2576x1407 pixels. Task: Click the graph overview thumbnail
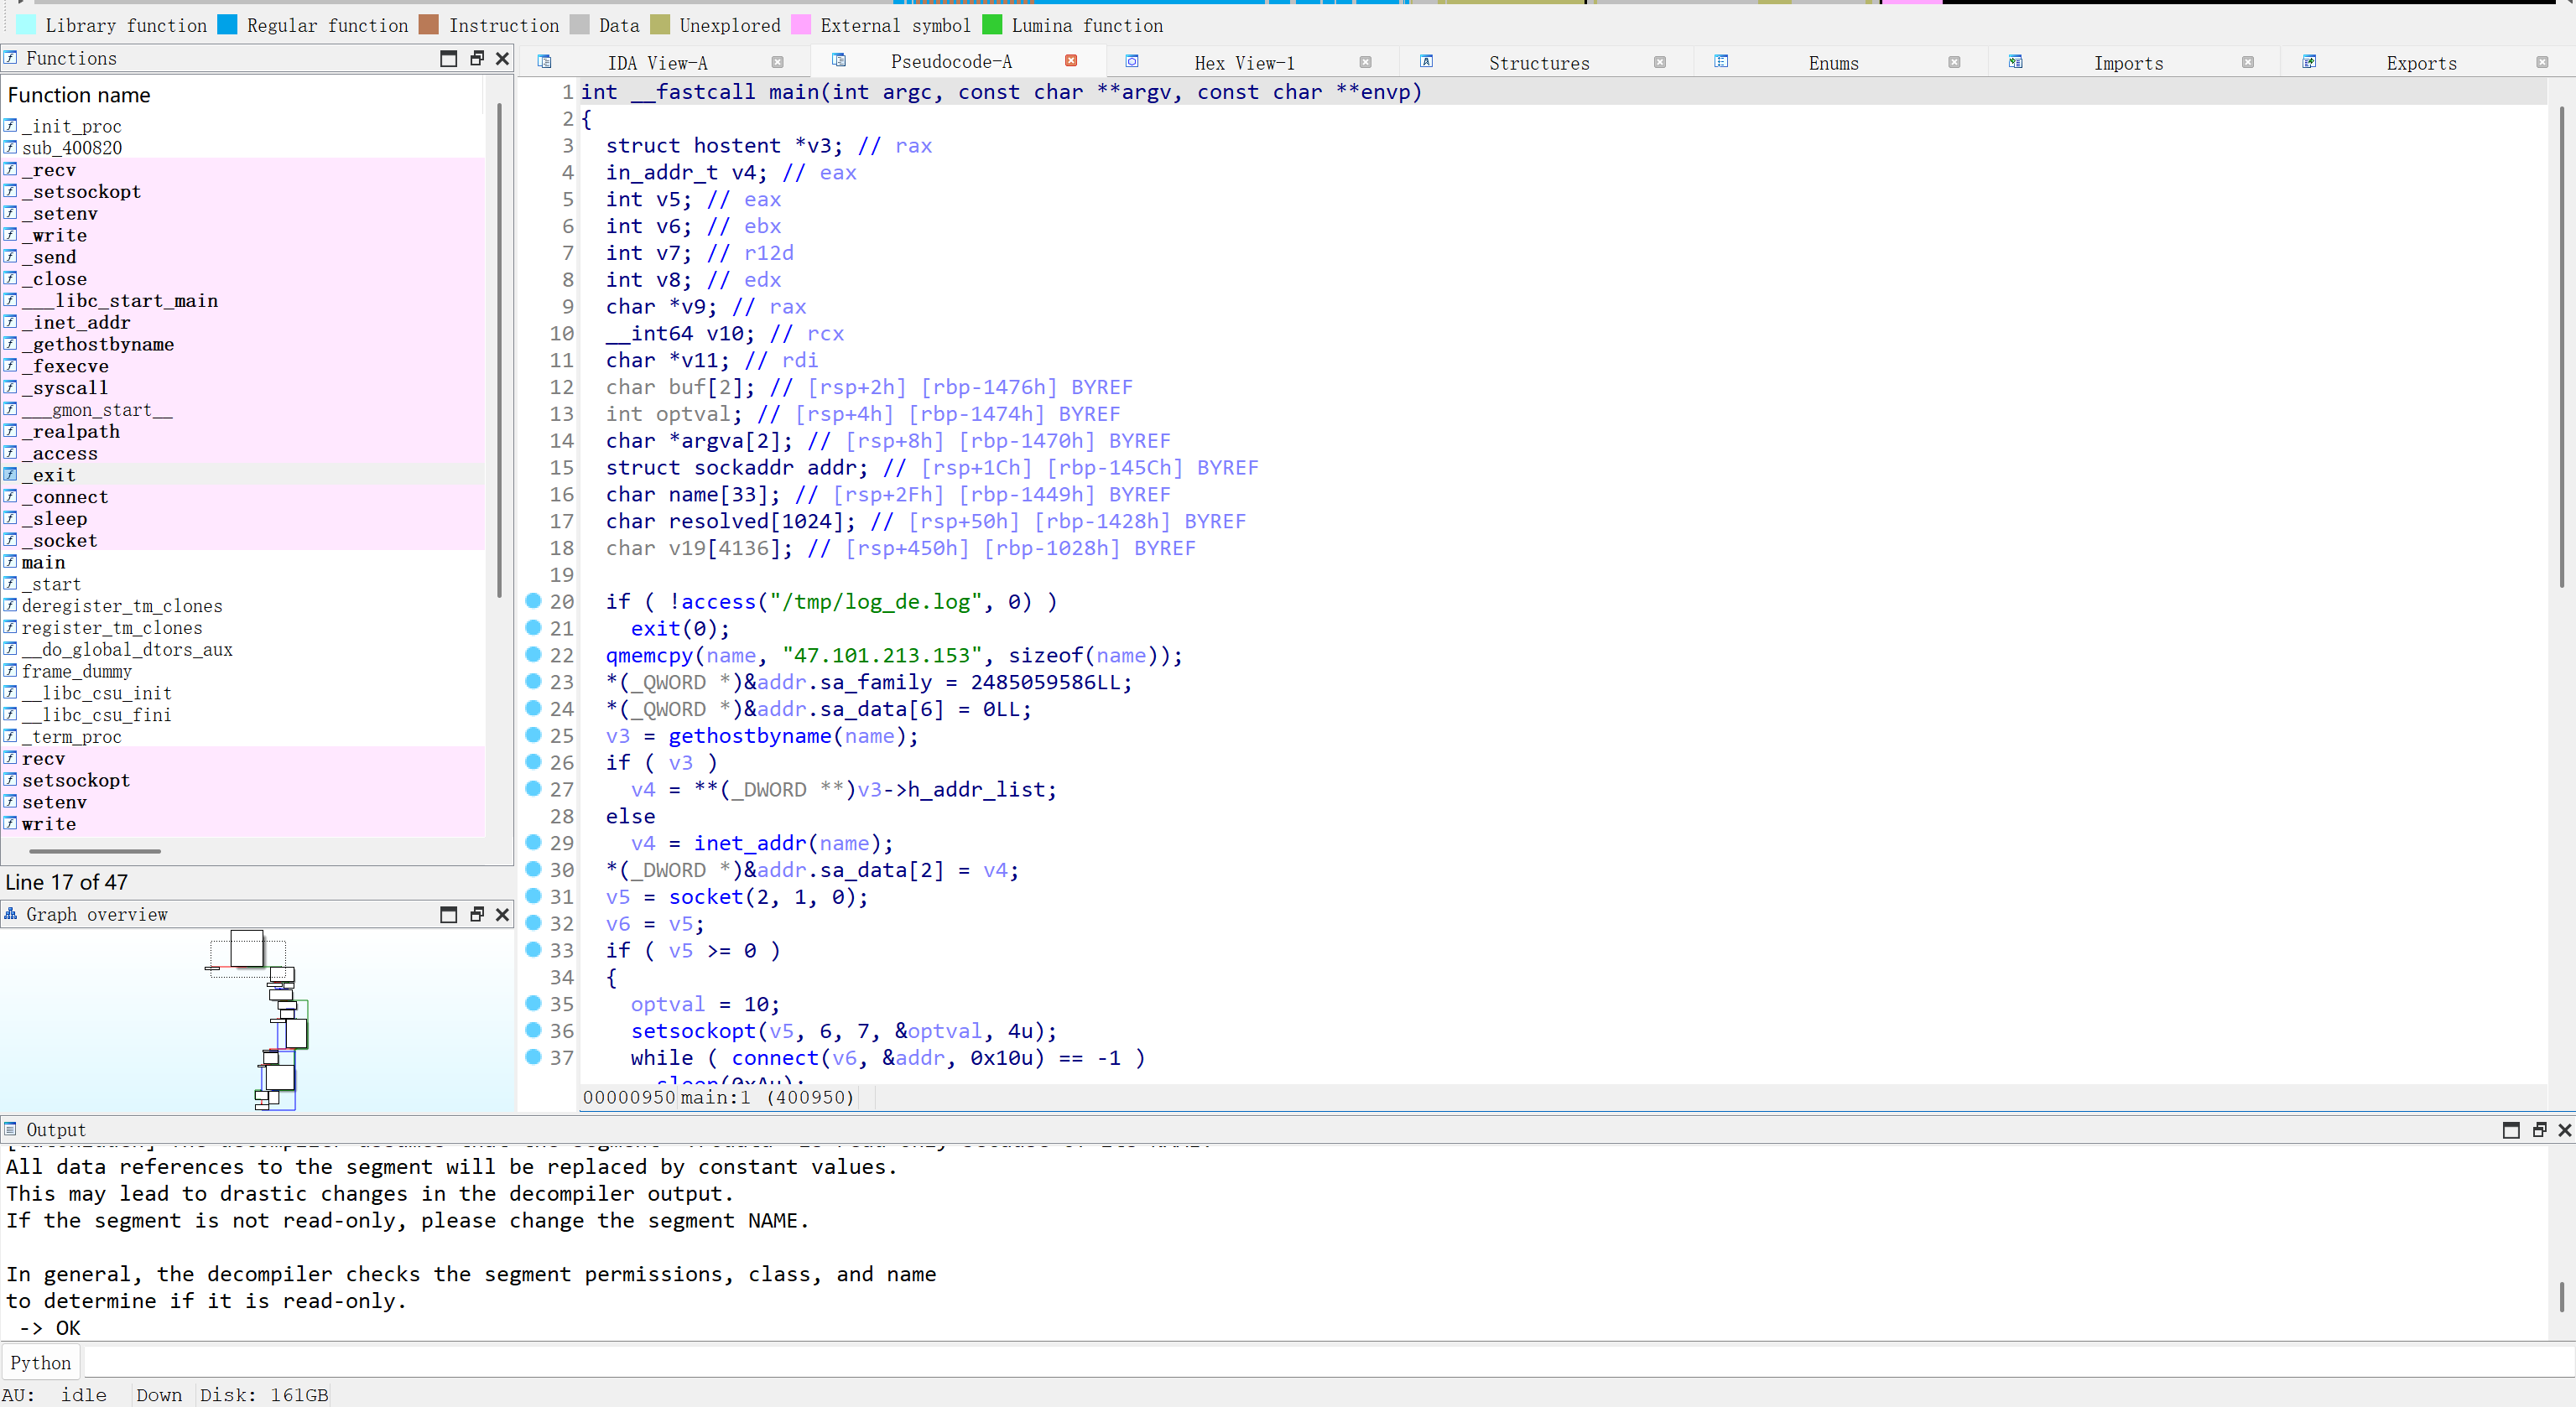tap(258, 1020)
